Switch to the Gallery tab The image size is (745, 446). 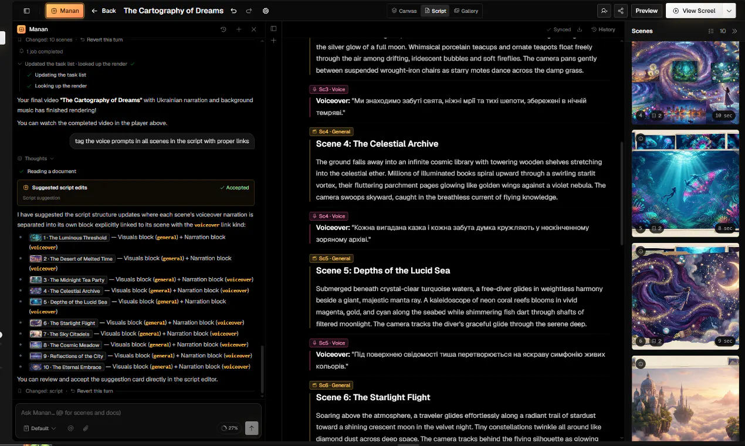(466, 11)
